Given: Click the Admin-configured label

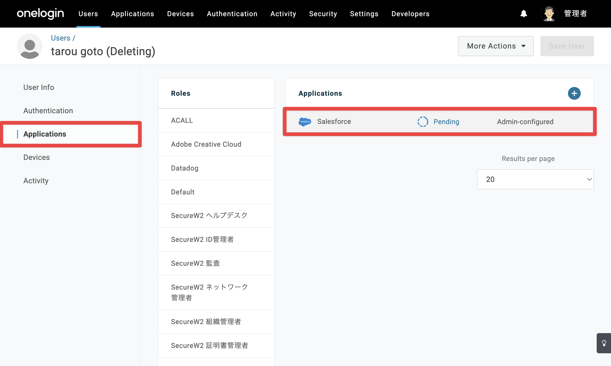Looking at the screenshot, I should 525,122.
